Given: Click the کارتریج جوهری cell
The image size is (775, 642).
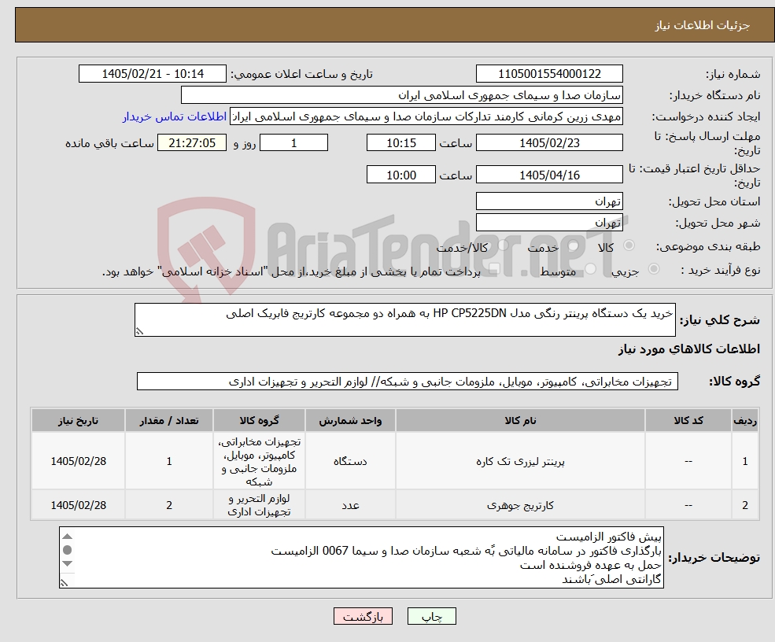Looking at the screenshot, I should (x=520, y=505).
